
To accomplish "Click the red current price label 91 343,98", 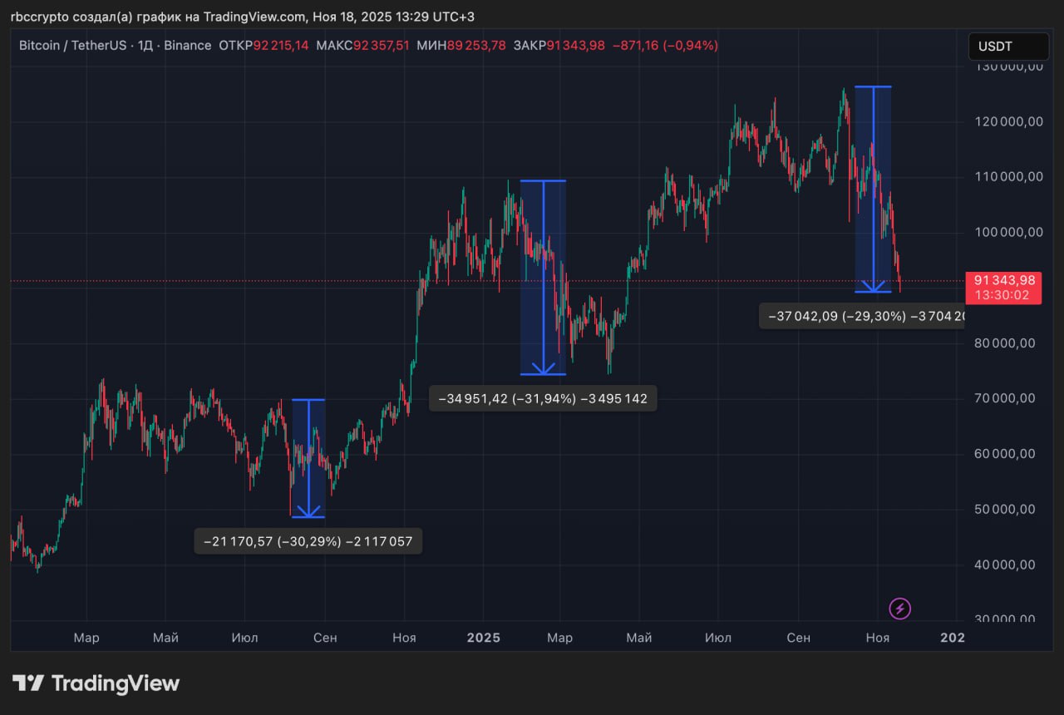I will [1003, 281].
